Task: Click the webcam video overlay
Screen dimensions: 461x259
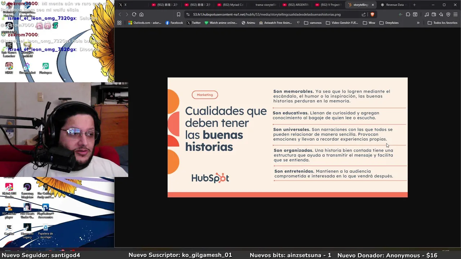Action: (64, 129)
